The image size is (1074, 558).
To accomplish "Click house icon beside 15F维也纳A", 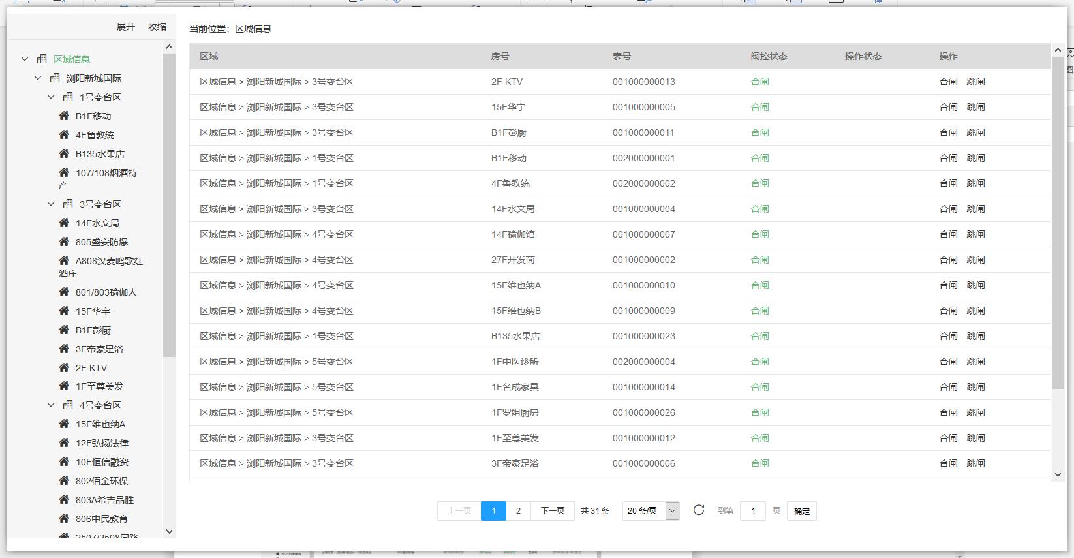I will 64,424.
